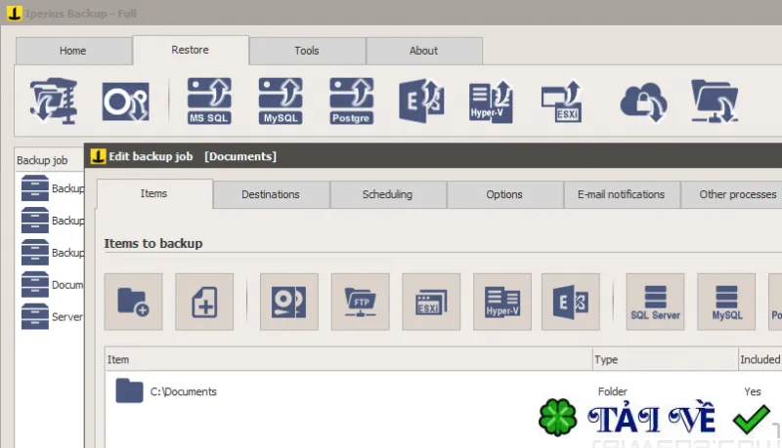Click the add drive image button

click(x=289, y=302)
